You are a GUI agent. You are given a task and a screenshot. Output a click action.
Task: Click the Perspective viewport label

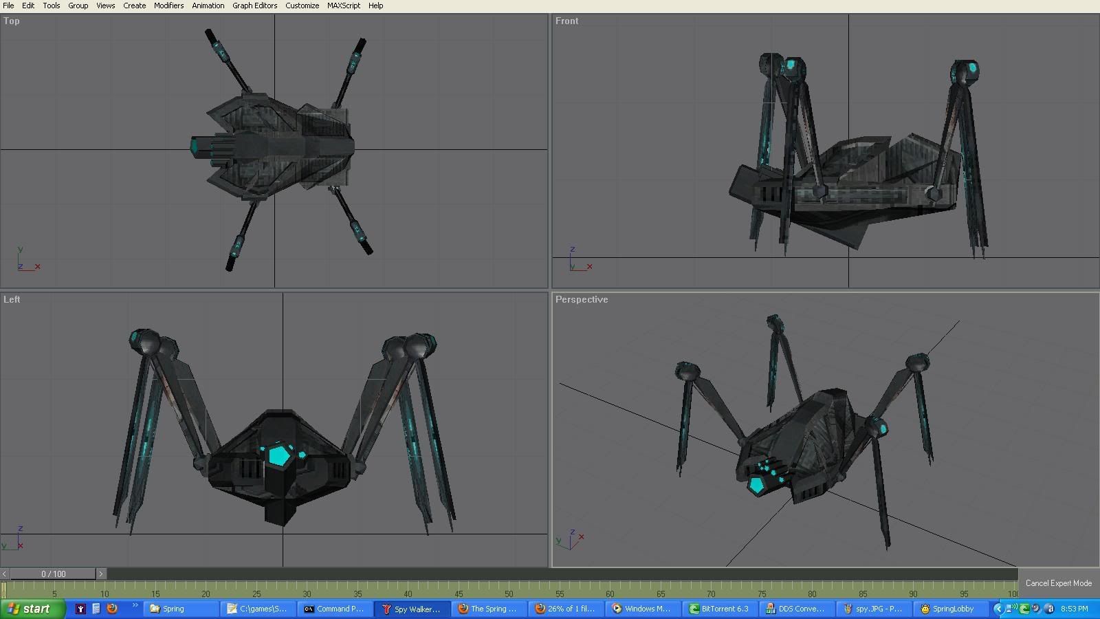point(582,300)
